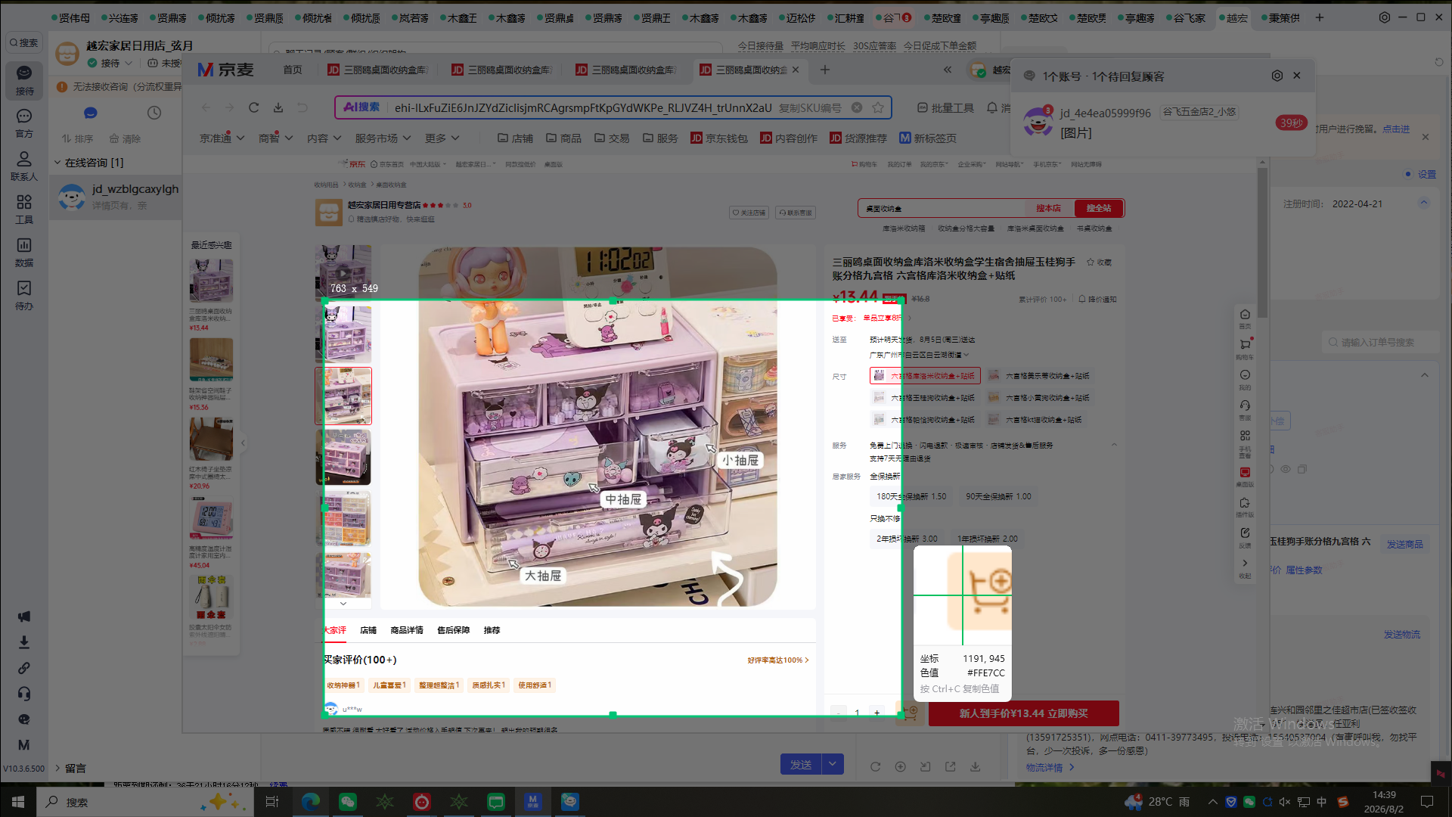
Task: Click the Windows Start button
Action: pyautogui.click(x=18, y=802)
